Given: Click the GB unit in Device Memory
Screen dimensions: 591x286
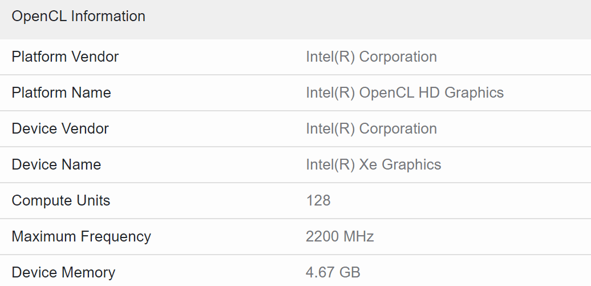Looking at the screenshot, I should 350,273.
